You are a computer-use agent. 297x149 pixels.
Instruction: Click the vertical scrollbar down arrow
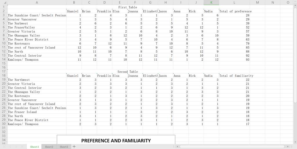point(295,142)
